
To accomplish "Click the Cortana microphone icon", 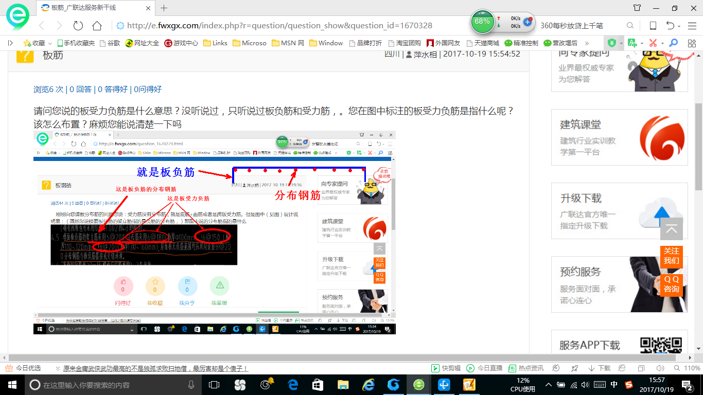I will [191, 385].
